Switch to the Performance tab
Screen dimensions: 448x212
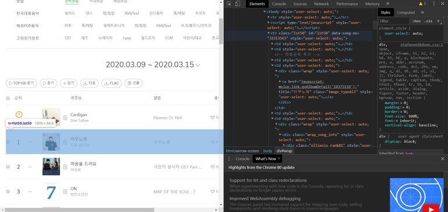point(347,4)
